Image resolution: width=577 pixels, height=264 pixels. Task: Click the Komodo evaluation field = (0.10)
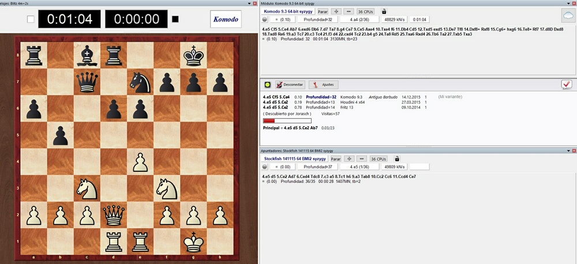[283, 20]
